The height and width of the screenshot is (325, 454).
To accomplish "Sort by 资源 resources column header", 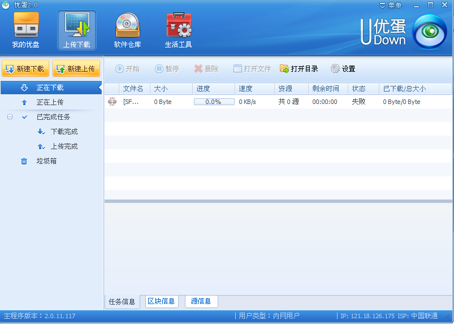I will (291, 89).
